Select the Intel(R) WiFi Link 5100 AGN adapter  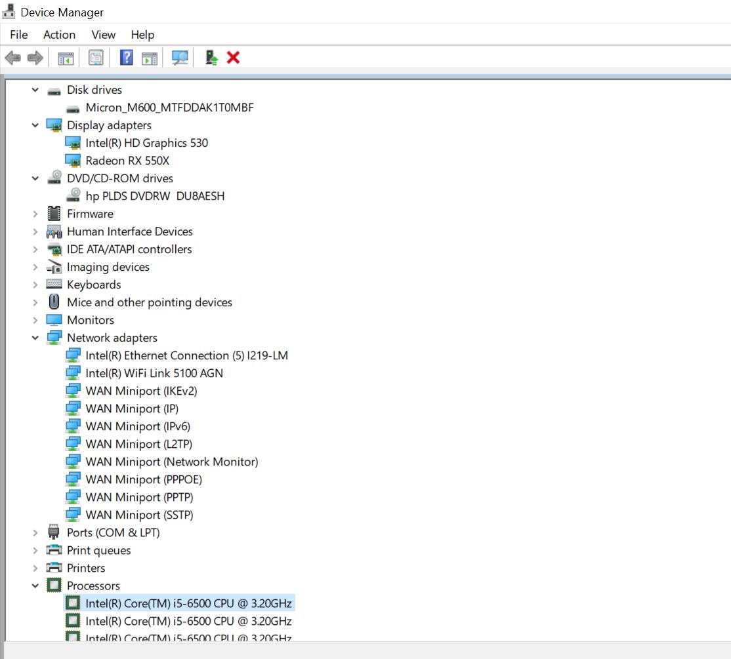(155, 372)
